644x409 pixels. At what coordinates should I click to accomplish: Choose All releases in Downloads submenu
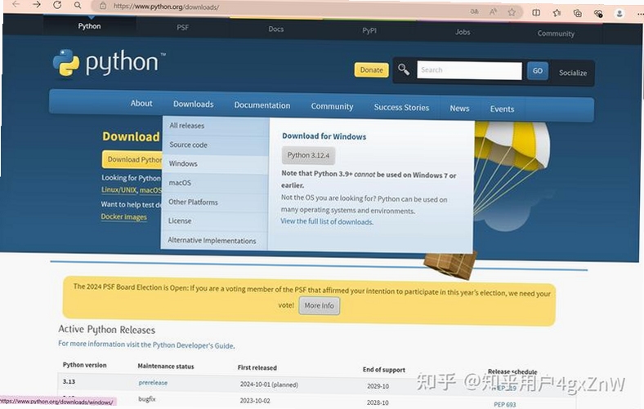click(x=216, y=126)
